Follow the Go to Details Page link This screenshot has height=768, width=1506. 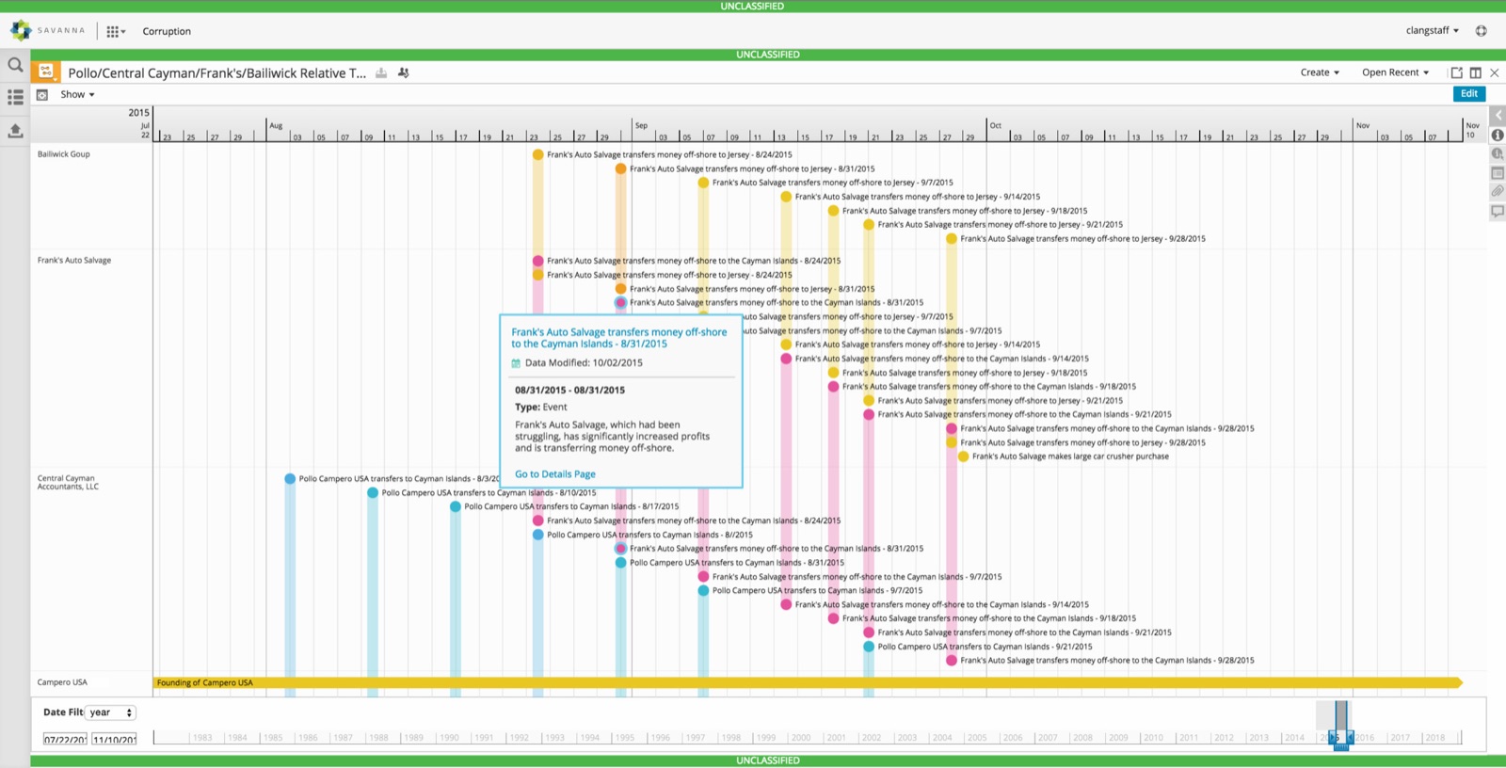554,474
